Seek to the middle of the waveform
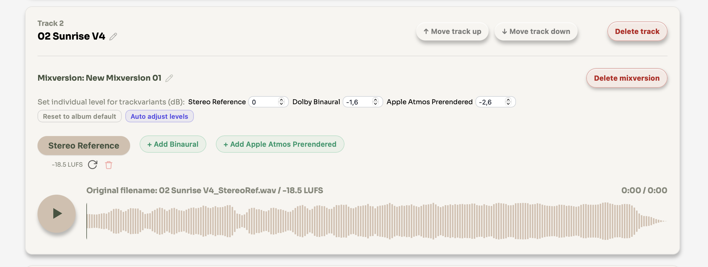This screenshot has width=708, height=267. [x=377, y=221]
